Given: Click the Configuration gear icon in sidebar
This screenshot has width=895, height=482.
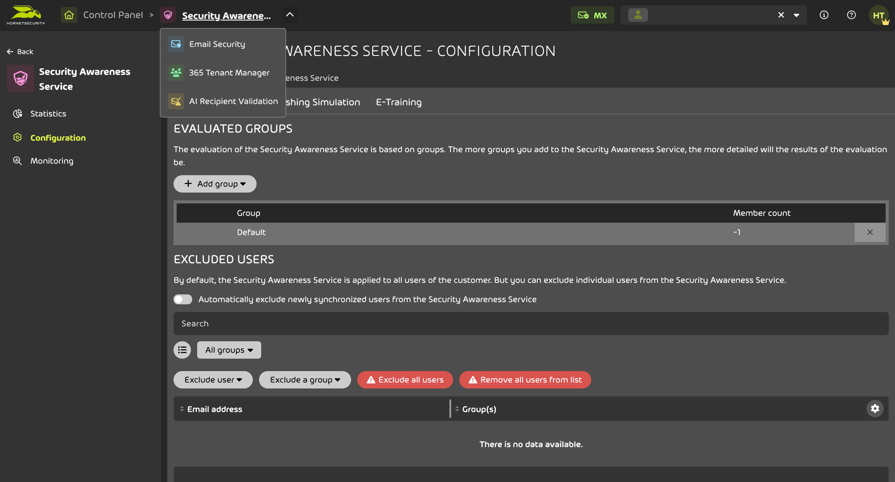Looking at the screenshot, I should (17, 137).
